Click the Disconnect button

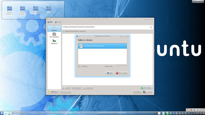point(88,88)
